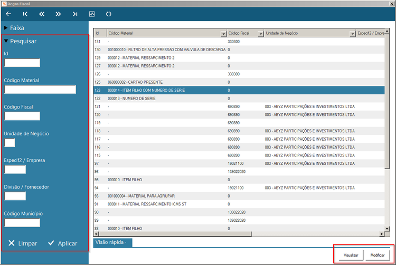Open the chart report toolbar icon

click(92, 14)
